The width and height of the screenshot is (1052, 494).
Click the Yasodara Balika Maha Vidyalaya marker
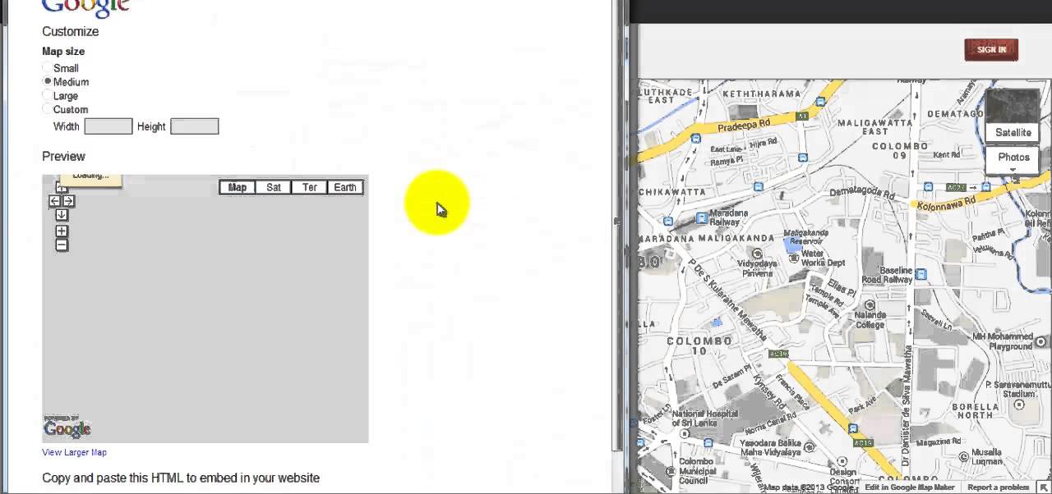click(x=809, y=447)
